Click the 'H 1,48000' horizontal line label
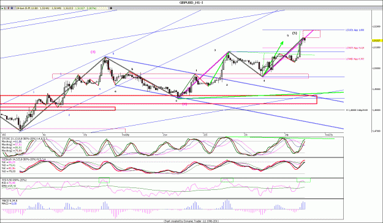383x223 pixels. 357,110
